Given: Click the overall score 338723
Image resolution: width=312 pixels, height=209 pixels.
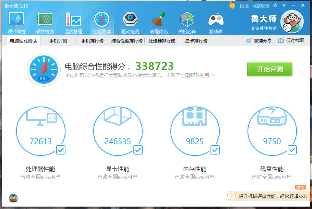Looking at the screenshot, I should (x=155, y=66).
